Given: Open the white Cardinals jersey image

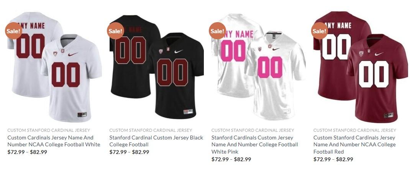Looking at the screenshot, I should [x=55, y=67].
